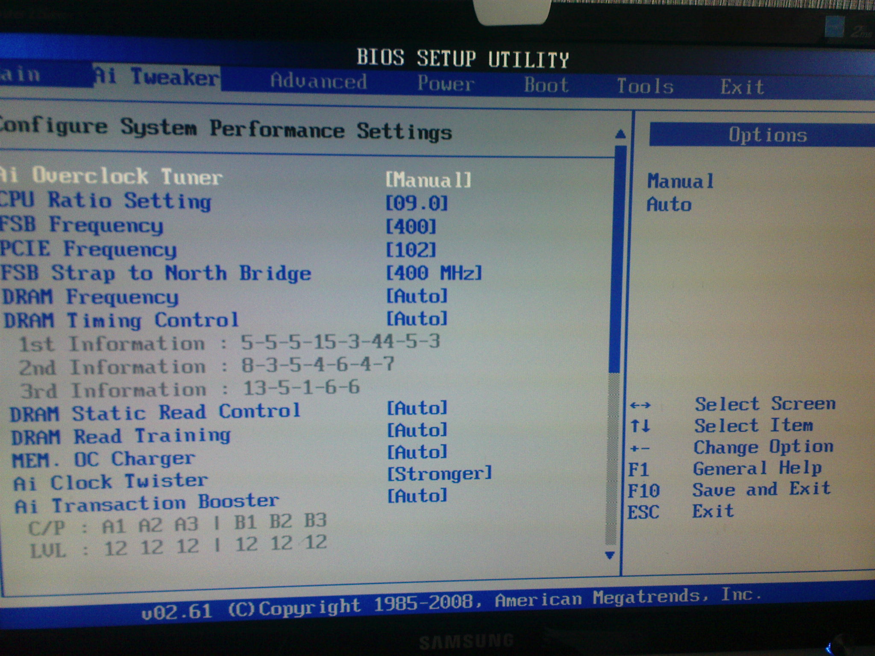Click the vertical scrollbar thumb
The image size is (875, 656).
(x=617, y=258)
